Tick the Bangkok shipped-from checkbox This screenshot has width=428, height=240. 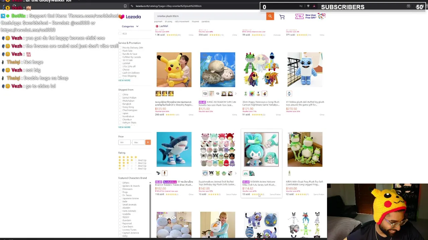(120, 104)
